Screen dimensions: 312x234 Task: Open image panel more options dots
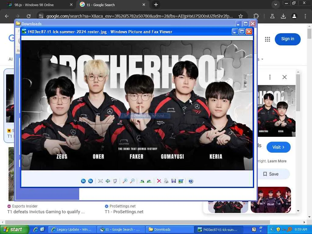[x=270, y=77]
